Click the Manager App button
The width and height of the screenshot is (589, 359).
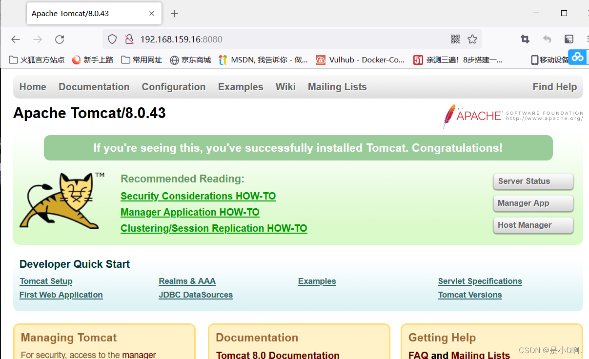point(533,203)
